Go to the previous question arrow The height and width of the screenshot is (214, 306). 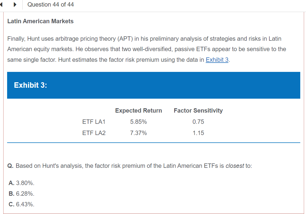pyautogui.click(x=2, y=5)
